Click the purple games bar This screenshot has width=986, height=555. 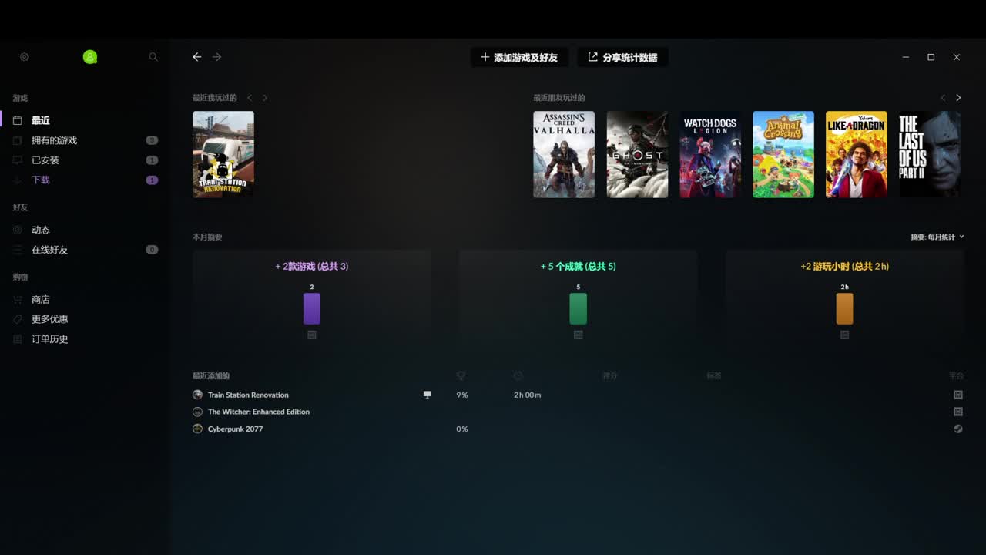click(x=312, y=308)
